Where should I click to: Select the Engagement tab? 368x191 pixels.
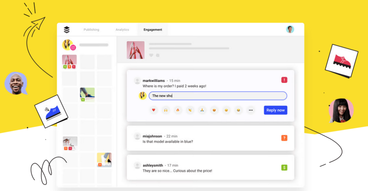(x=153, y=30)
